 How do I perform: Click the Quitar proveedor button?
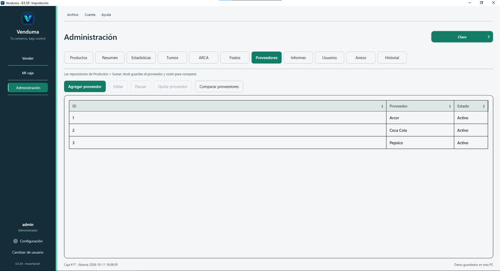tap(173, 86)
